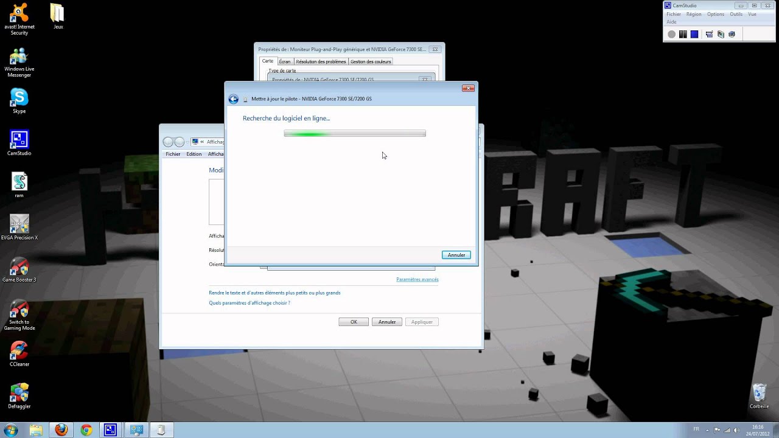Click CamStudio's SWF/AVI record mode icon

(732, 34)
